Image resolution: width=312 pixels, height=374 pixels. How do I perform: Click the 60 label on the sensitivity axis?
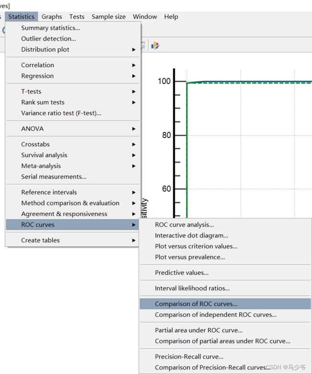tap(167, 189)
